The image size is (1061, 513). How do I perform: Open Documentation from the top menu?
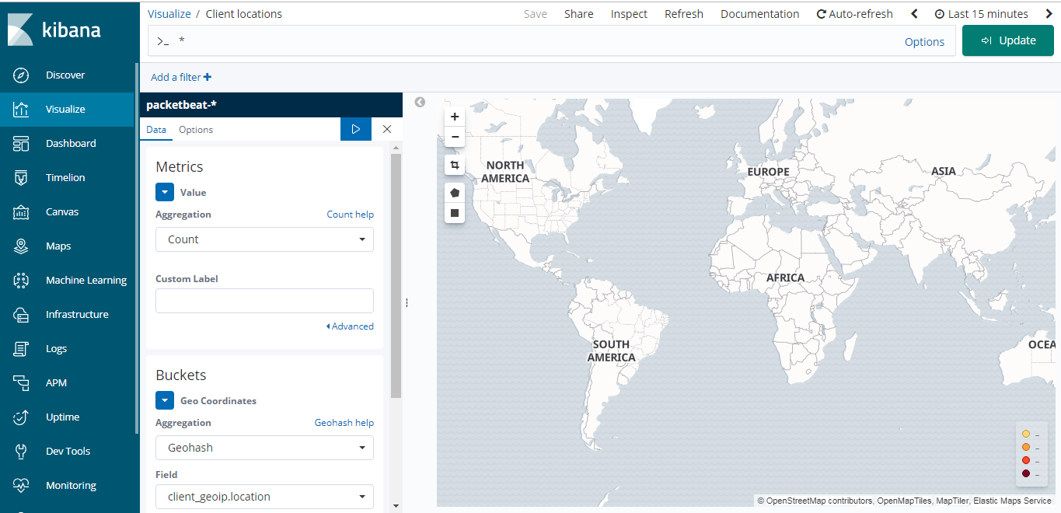coord(760,14)
